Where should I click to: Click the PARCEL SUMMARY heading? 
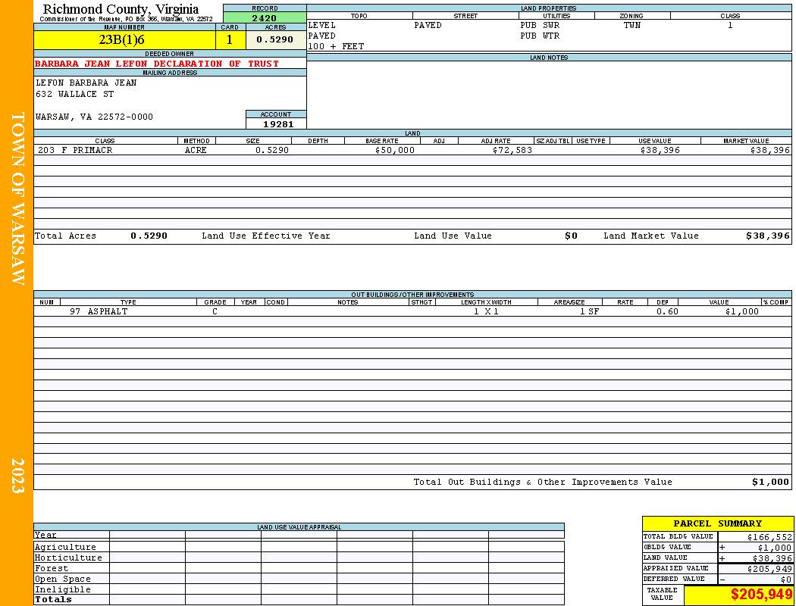coord(717,523)
